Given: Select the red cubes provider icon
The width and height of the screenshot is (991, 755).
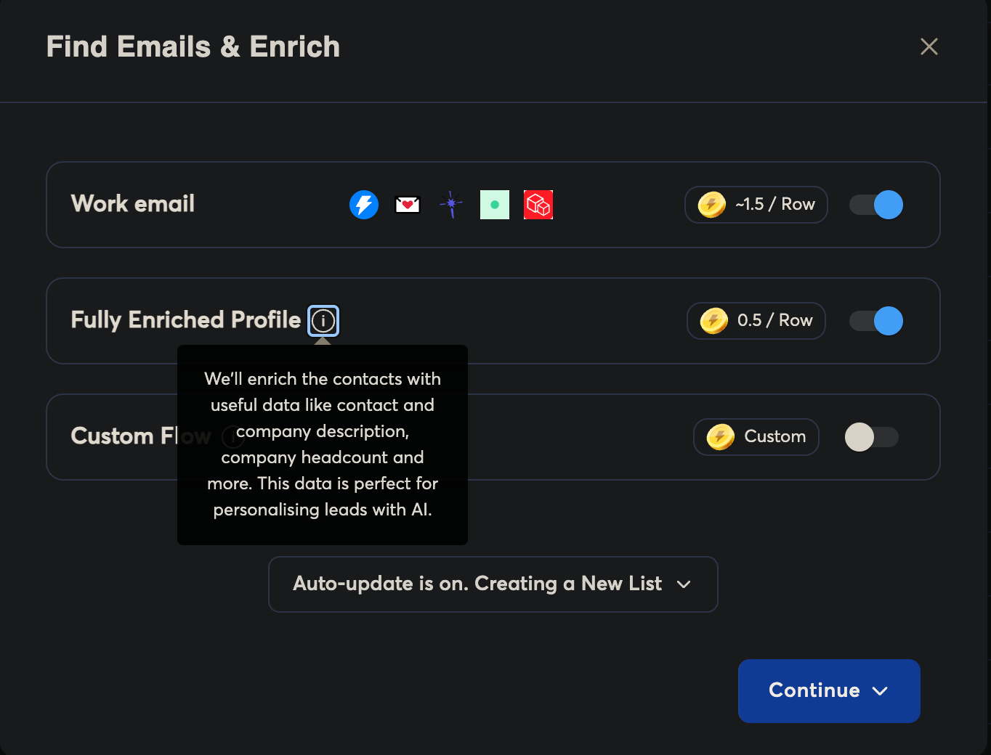Looking at the screenshot, I should (x=538, y=205).
